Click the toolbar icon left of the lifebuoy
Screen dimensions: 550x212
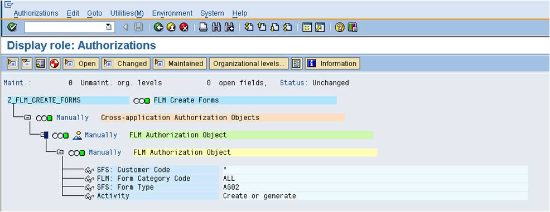point(40,63)
